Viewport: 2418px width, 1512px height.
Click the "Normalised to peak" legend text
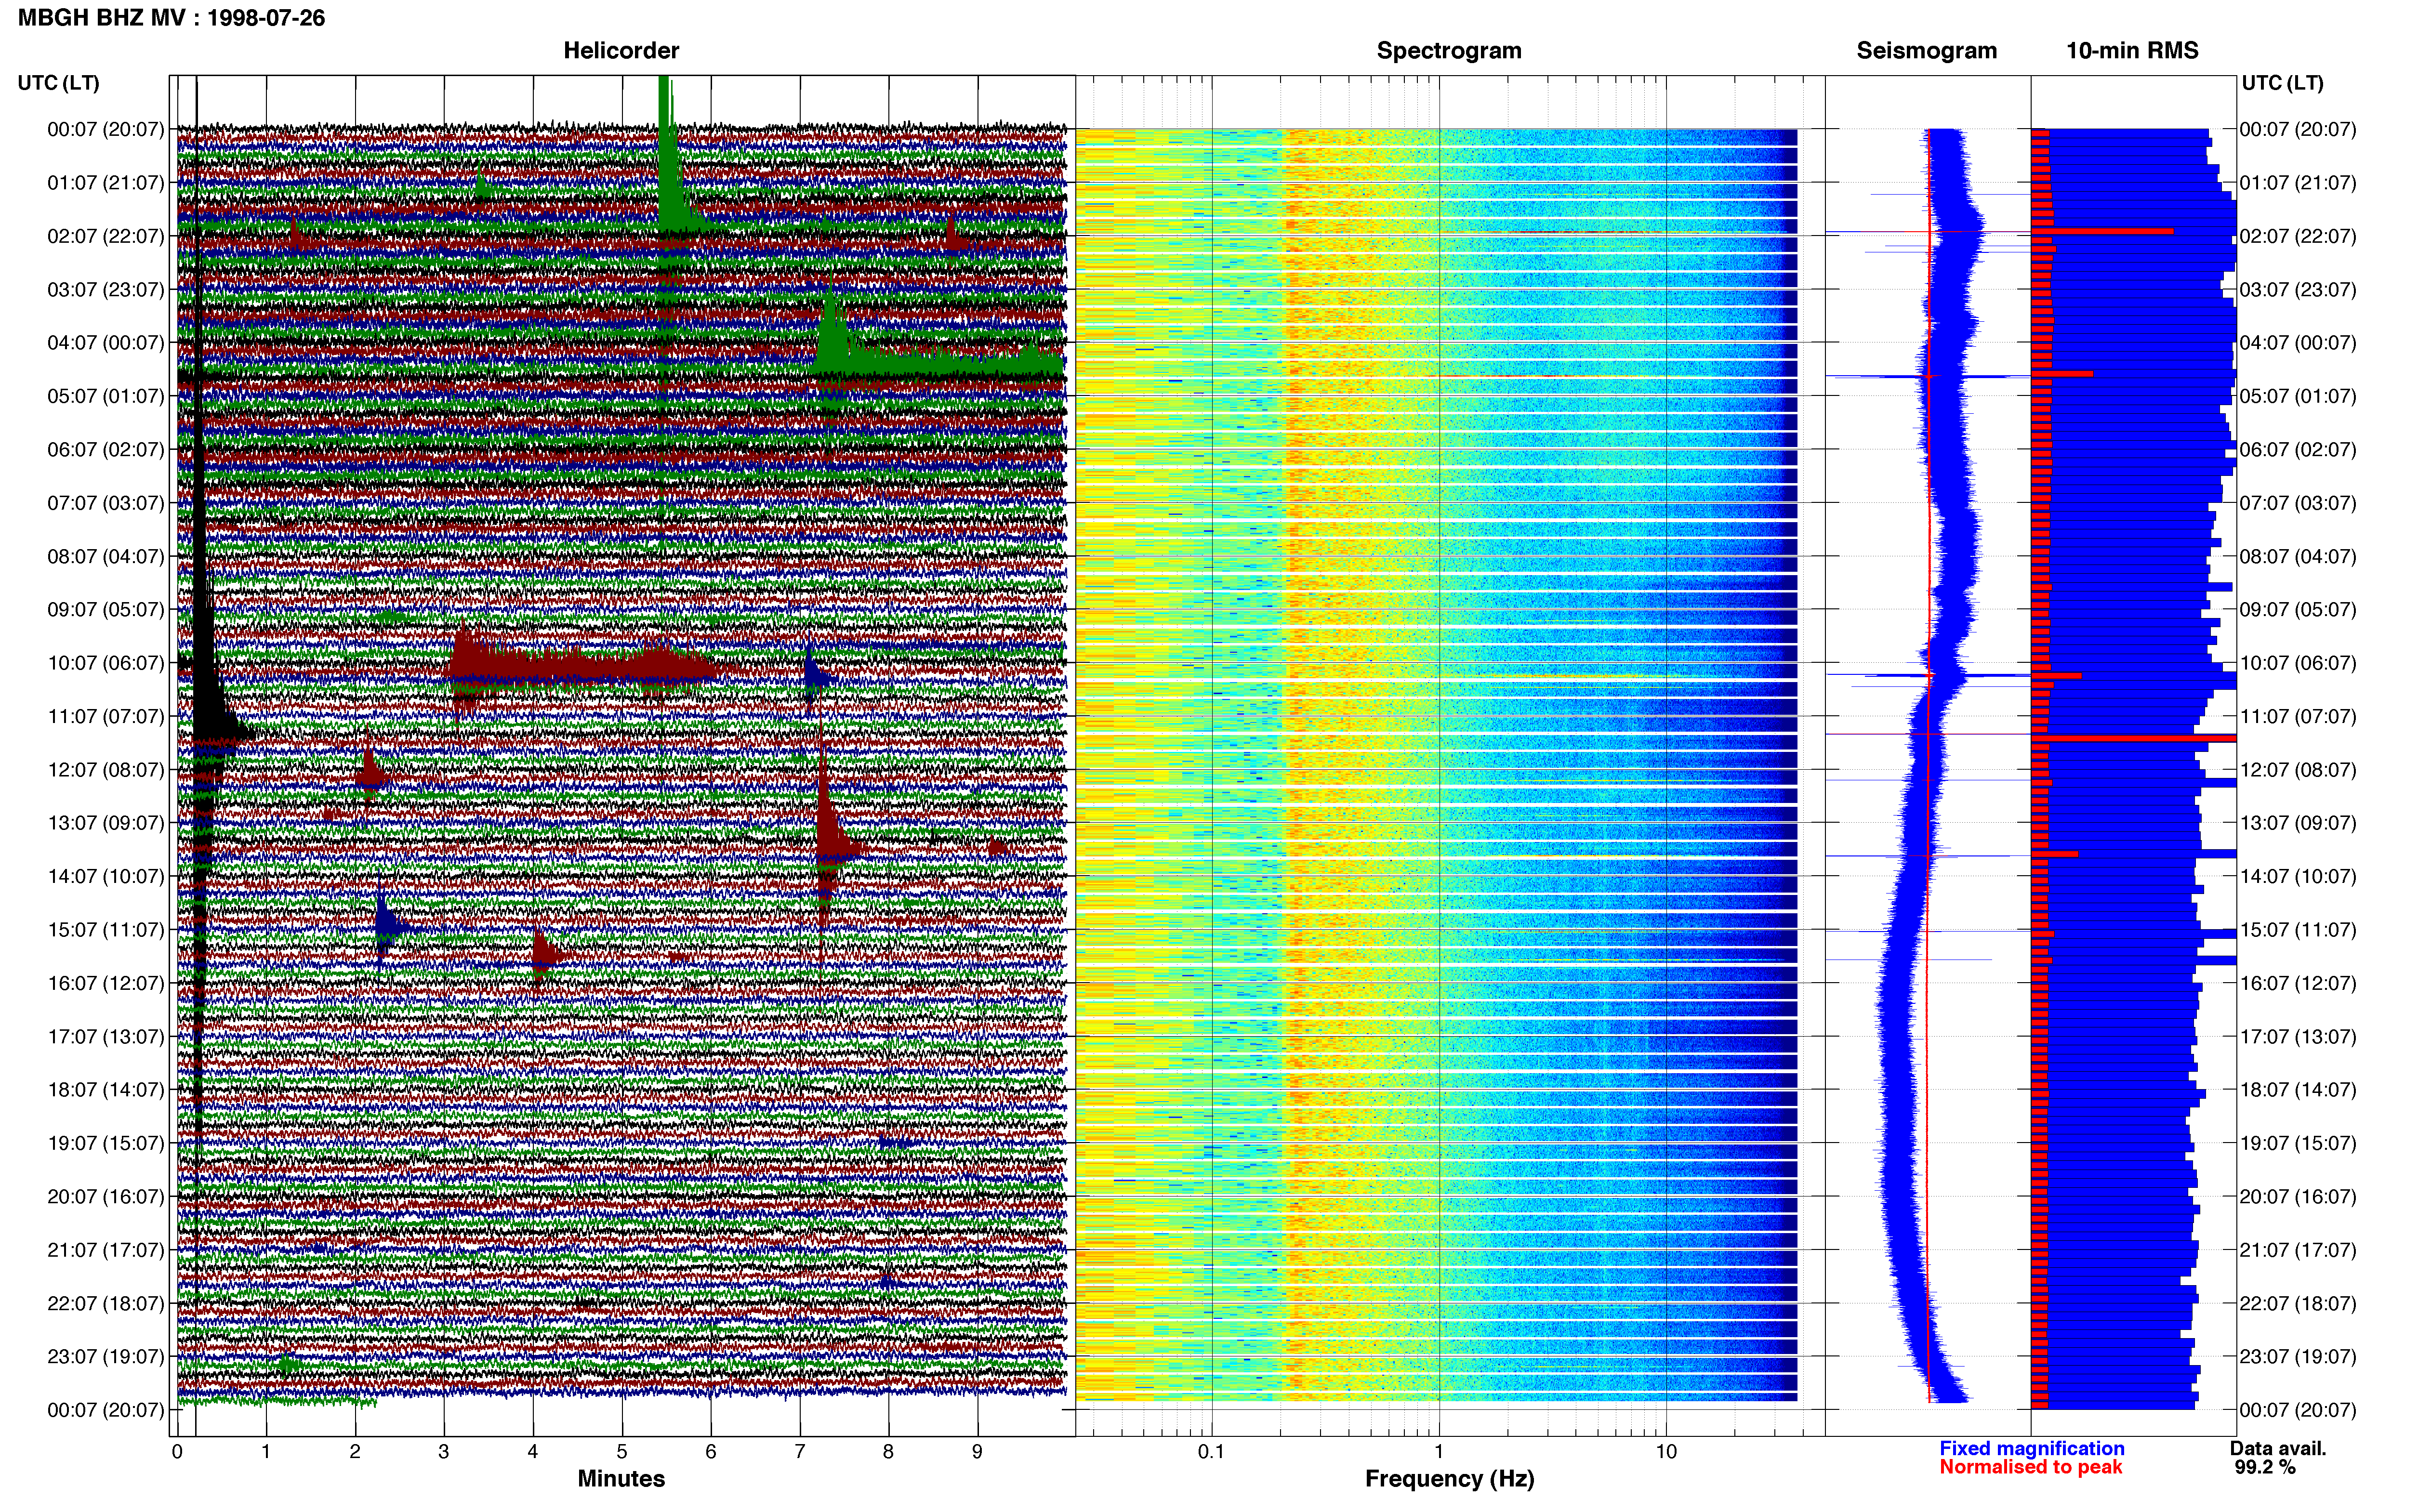point(2030,1467)
